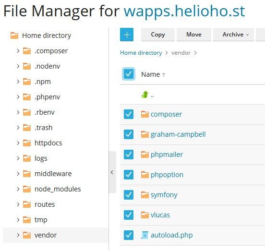Click the Copy button
Image resolution: width=265 pixels, height=250 pixels.
point(158,35)
